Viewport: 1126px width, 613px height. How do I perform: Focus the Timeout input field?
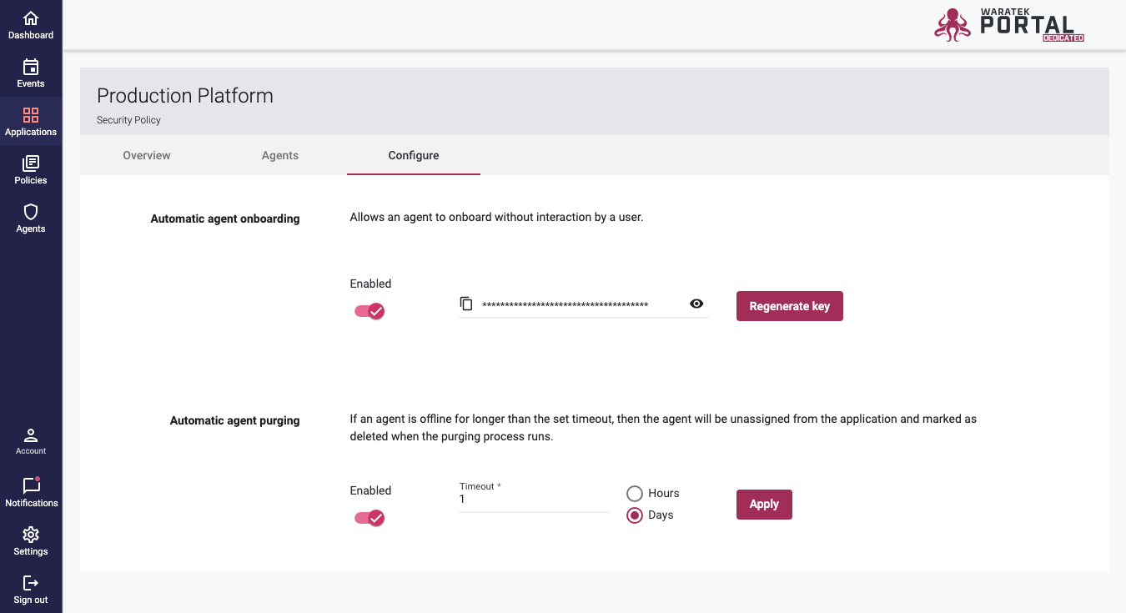tap(534, 500)
